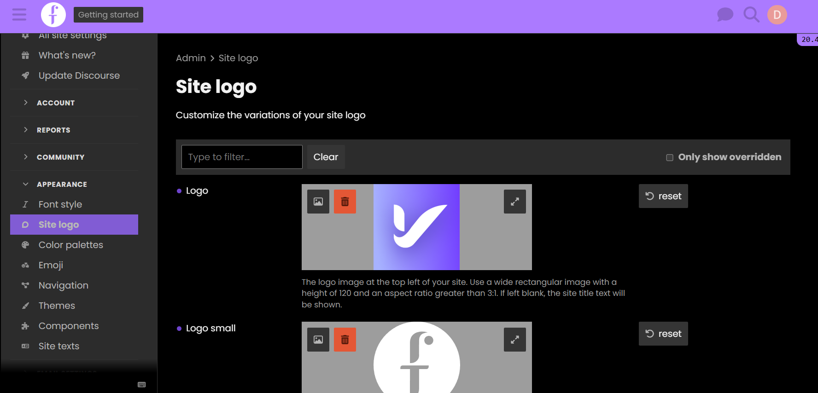Click the Type to filter input field
Screen dimensions: 818x393
(242, 157)
